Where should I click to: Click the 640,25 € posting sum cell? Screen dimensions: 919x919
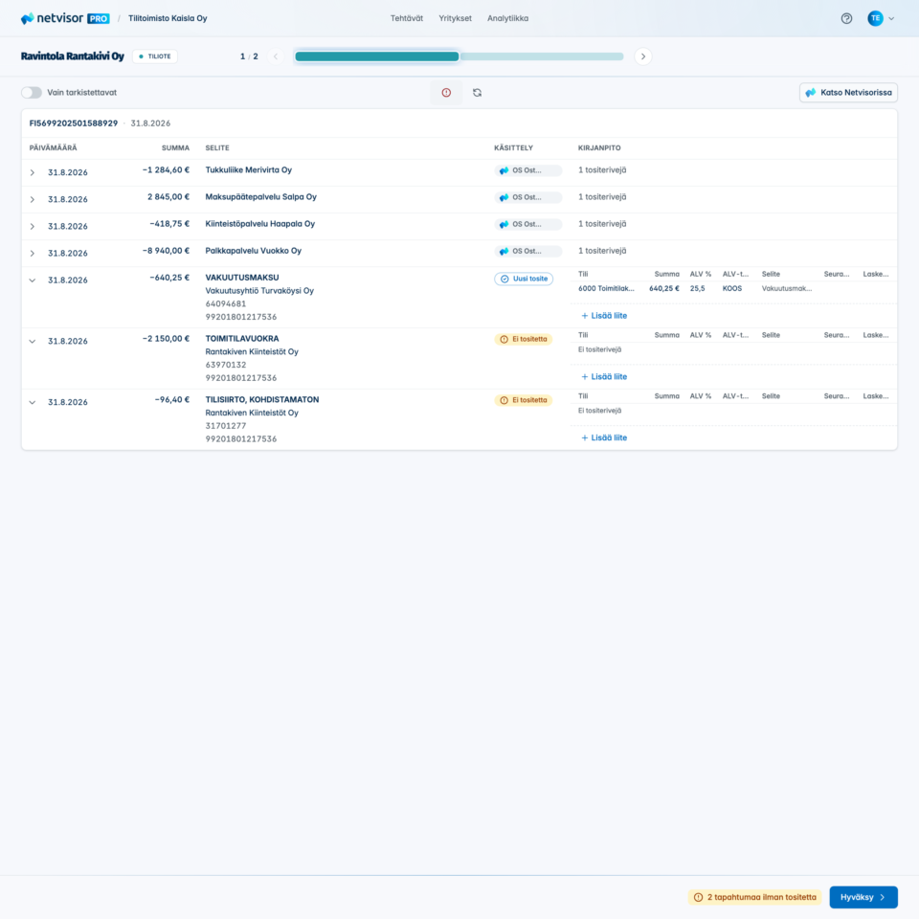(664, 288)
